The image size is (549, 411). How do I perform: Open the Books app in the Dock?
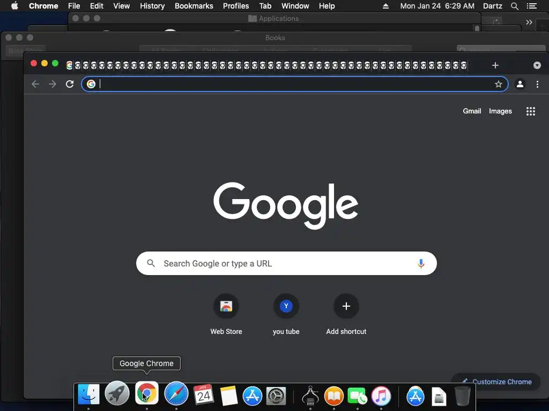(333, 395)
